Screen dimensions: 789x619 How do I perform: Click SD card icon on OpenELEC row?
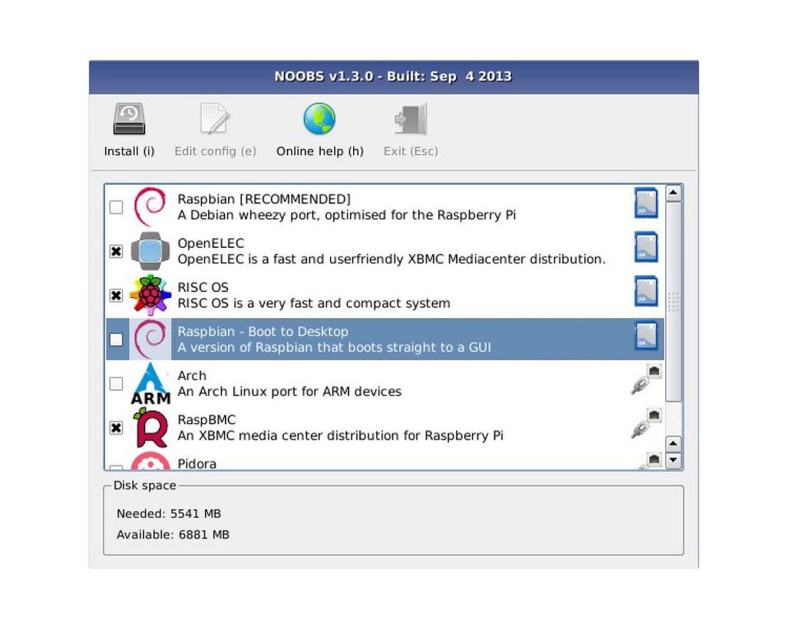(646, 247)
